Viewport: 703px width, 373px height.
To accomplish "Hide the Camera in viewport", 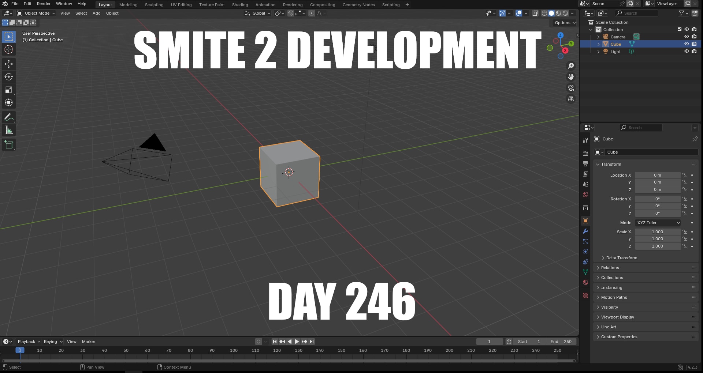I will pyautogui.click(x=687, y=37).
